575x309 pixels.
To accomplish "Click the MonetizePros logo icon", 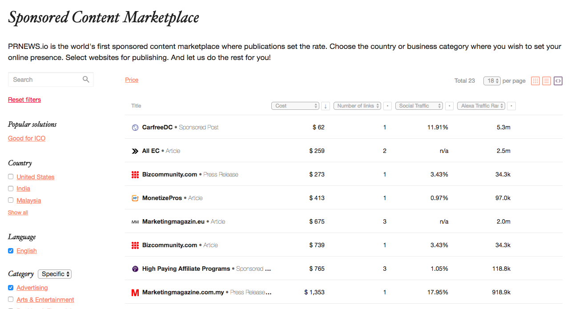I will pyautogui.click(x=135, y=198).
